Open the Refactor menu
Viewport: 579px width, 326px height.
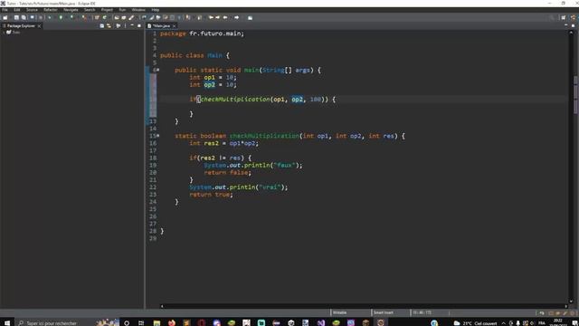point(51,10)
